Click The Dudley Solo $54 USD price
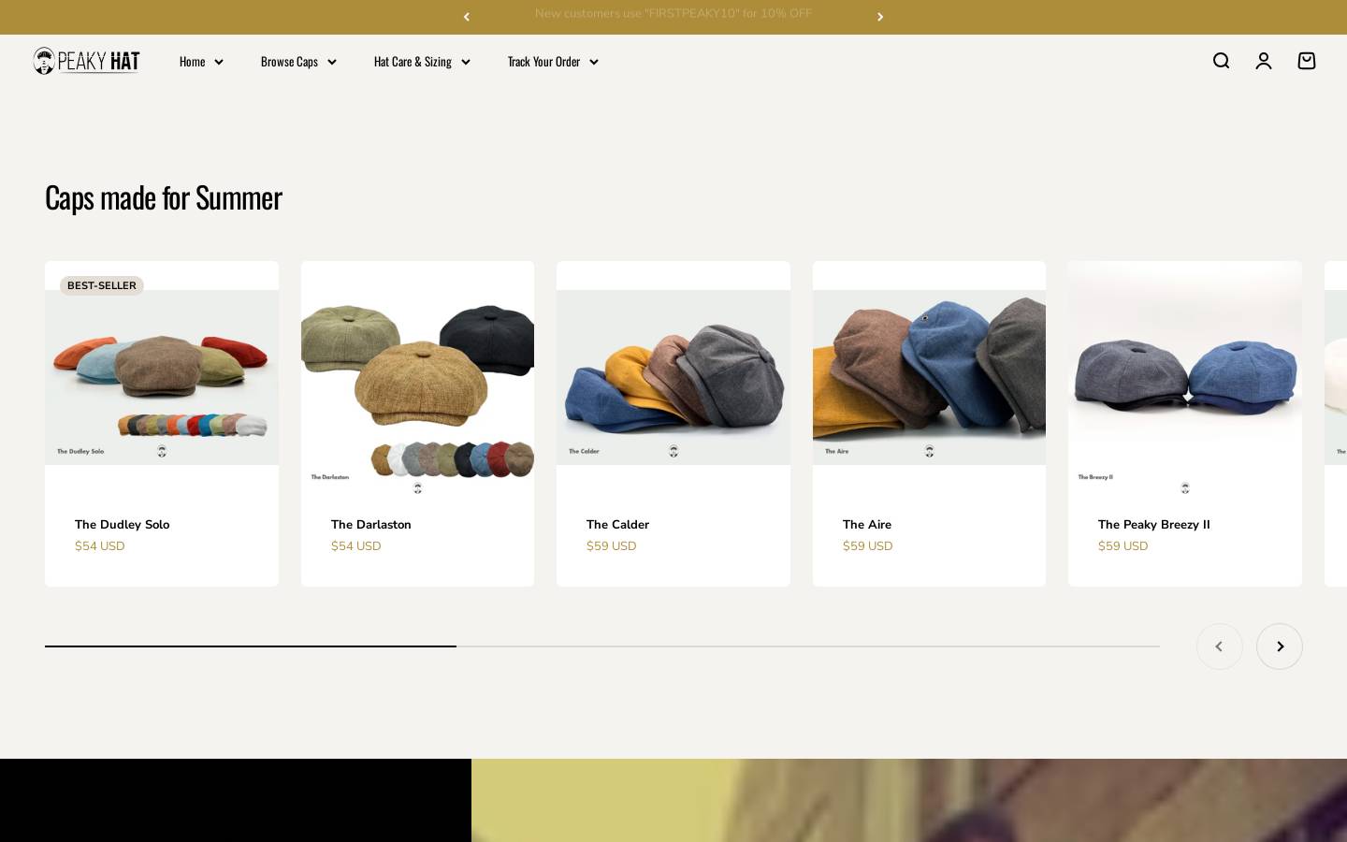This screenshot has height=842, width=1347. click(x=100, y=546)
